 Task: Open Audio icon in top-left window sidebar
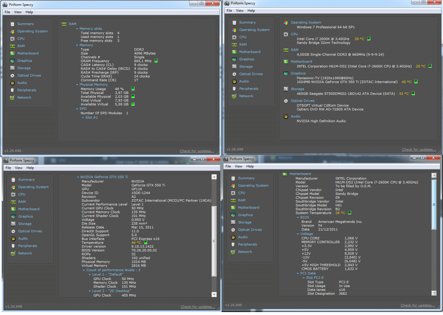[x=13, y=83]
